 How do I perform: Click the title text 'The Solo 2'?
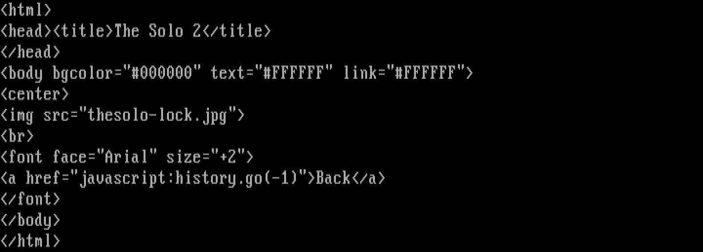[157, 31]
